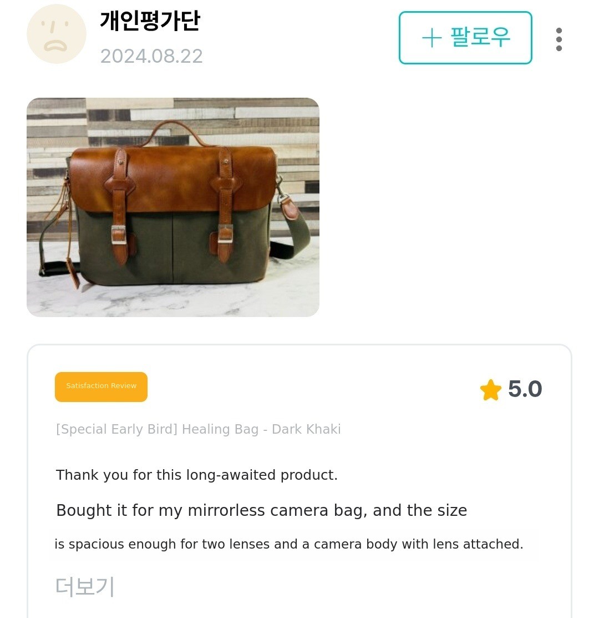
Task: Open the 개인평가단 user profile name
Action: [x=150, y=21]
